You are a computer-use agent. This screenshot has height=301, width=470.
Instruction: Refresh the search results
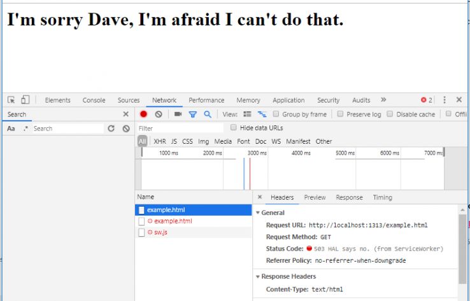pyautogui.click(x=111, y=129)
